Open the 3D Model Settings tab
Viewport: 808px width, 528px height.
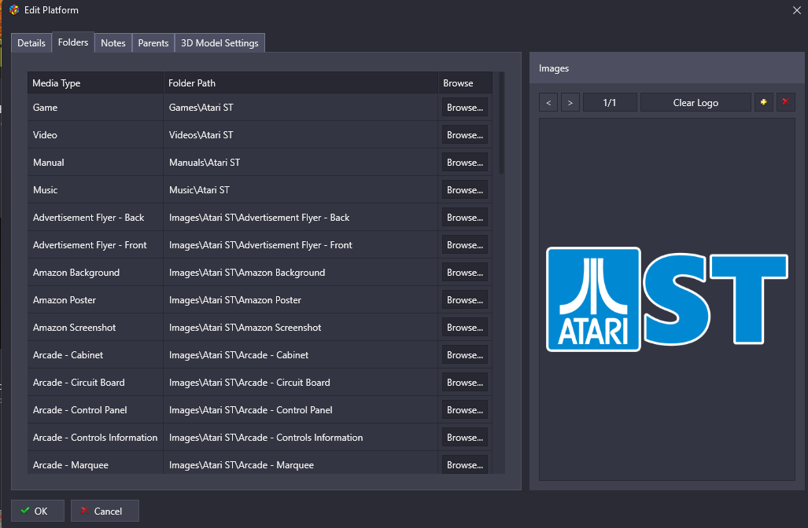tap(220, 43)
